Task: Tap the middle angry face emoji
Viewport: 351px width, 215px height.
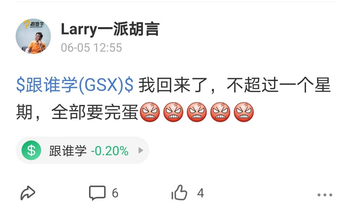Action: click(x=197, y=112)
